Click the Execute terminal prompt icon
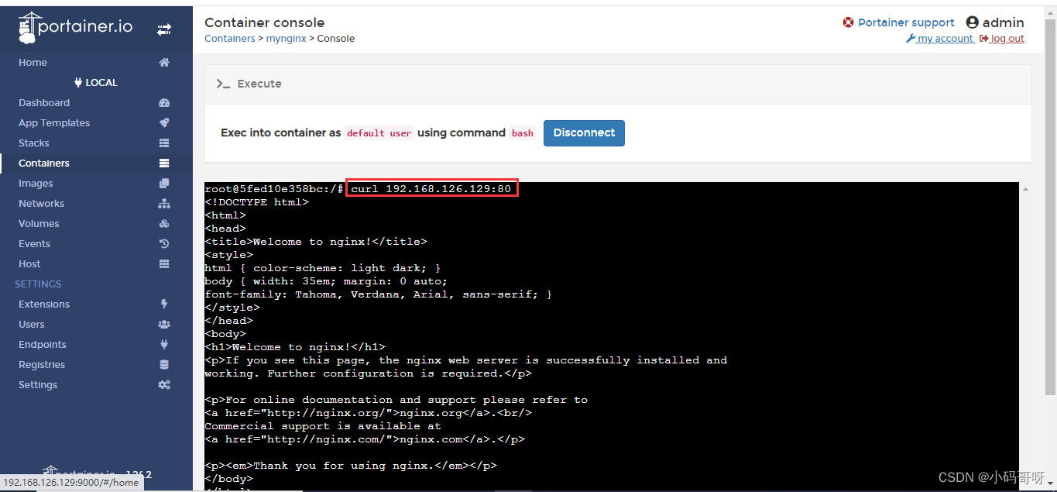The height and width of the screenshot is (492, 1057). point(224,84)
